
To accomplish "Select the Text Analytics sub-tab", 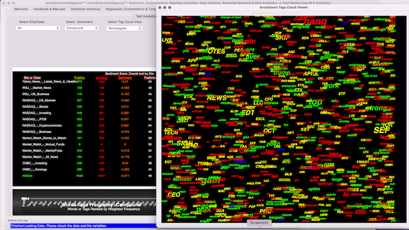I will (x=146, y=16).
